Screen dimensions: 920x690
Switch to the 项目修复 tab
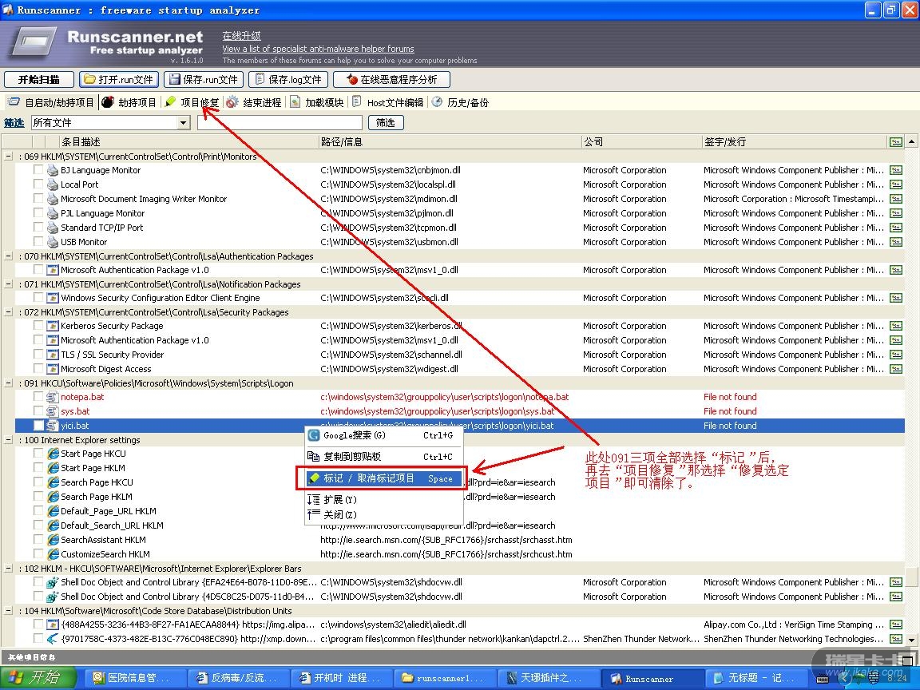[192, 102]
